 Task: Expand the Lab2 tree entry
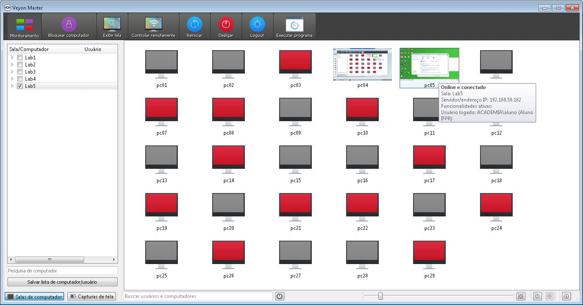(12, 64)
